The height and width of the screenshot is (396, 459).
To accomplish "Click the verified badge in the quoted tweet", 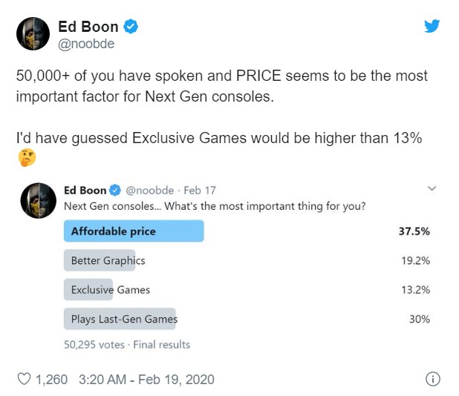I will click(x=115, y=191).
